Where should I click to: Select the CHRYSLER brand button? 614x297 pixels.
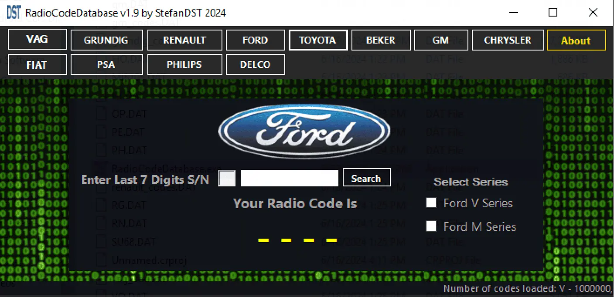click(508, 40)
